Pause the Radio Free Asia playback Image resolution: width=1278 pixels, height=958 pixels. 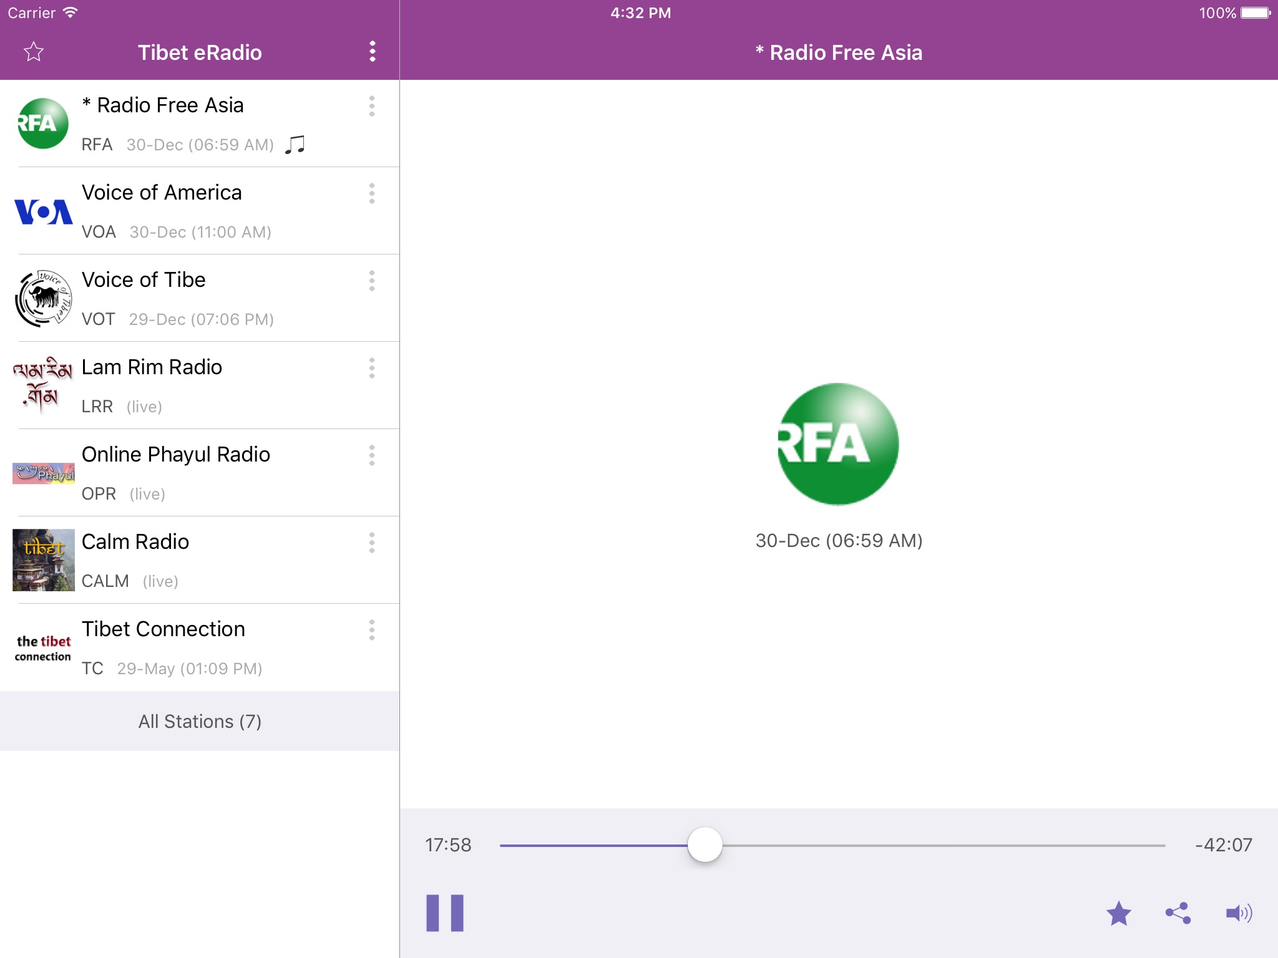click(x=444, y=912)
